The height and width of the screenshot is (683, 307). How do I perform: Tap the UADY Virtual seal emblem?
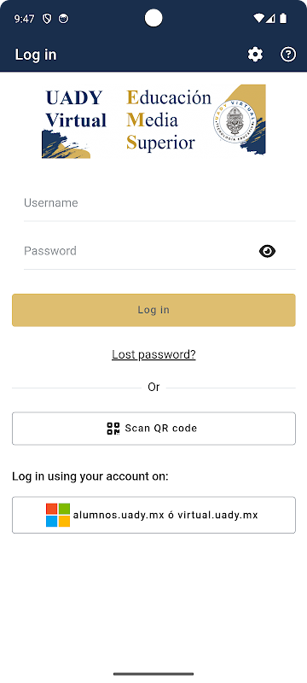tap(234, 120)
